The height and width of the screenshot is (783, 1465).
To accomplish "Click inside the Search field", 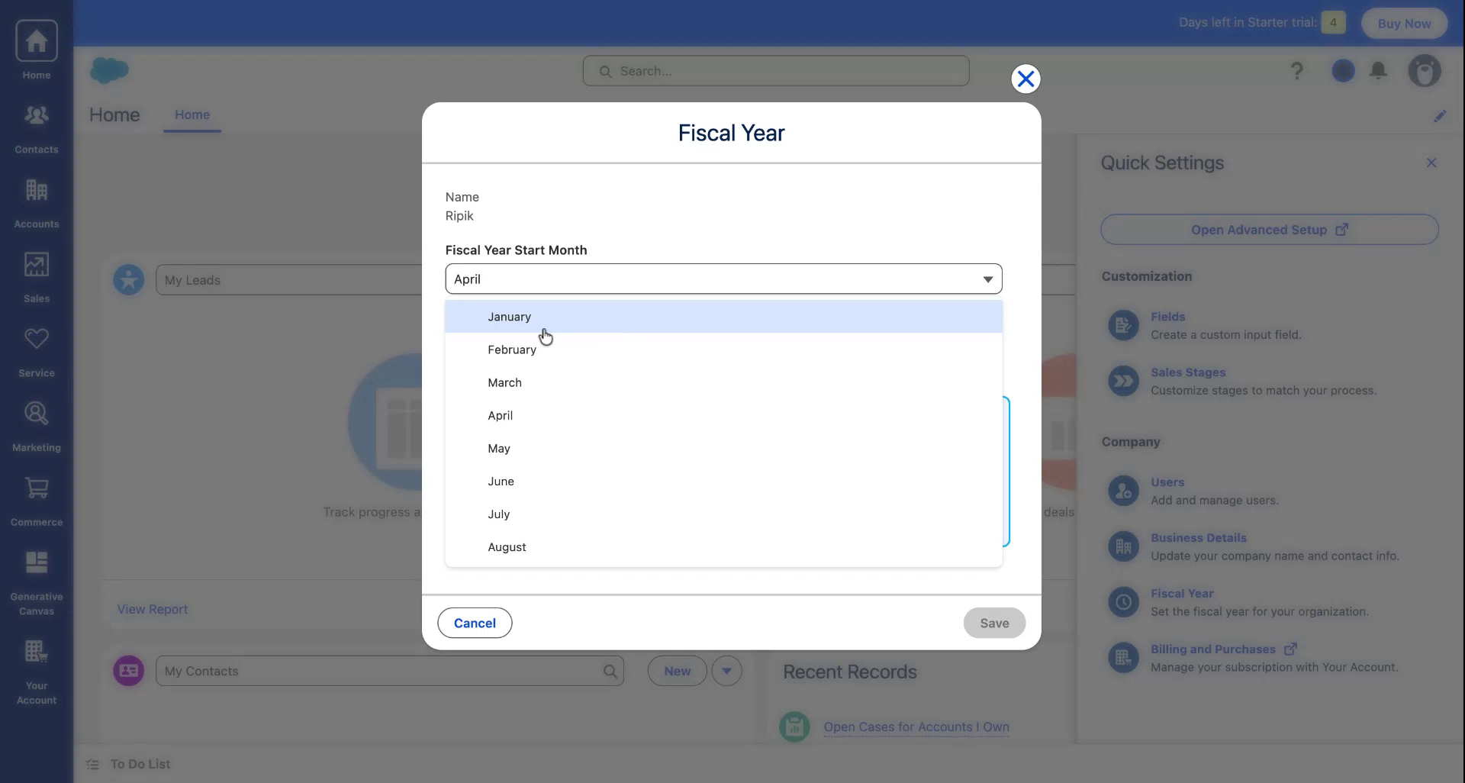I will coord(775,70).
